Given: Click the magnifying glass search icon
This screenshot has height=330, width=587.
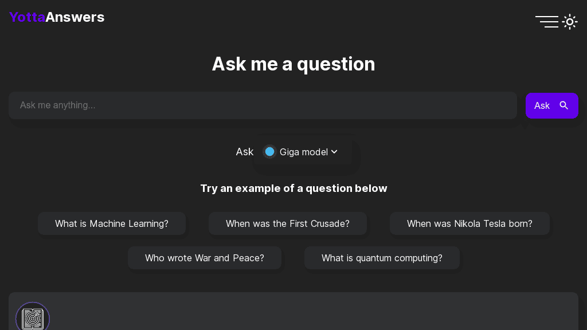Looking at the screenshot, I should point(564,105).
